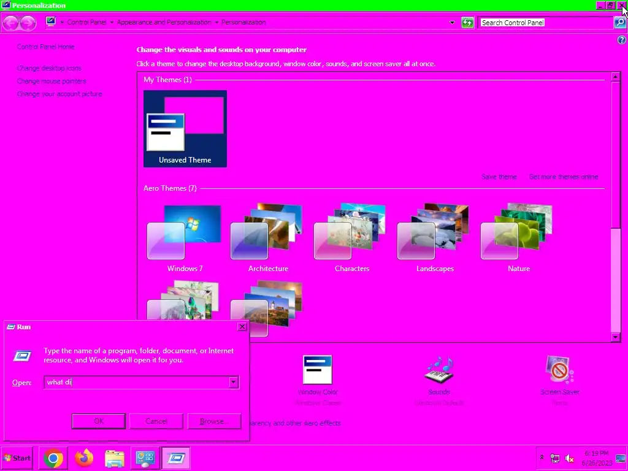Open the Window Color settings icon
The width and height of the screenshot is (628, 471).
point(317,370)
